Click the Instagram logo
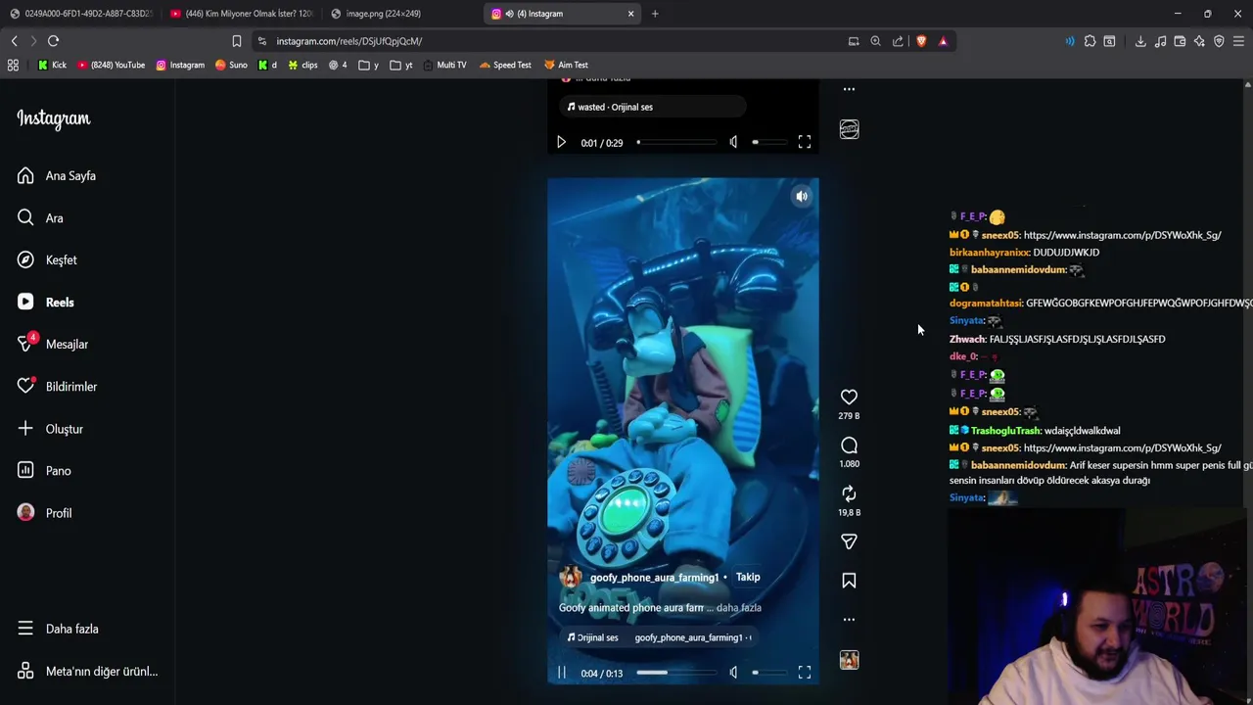This screenshot has width=1253, height=705. [54, 118]
